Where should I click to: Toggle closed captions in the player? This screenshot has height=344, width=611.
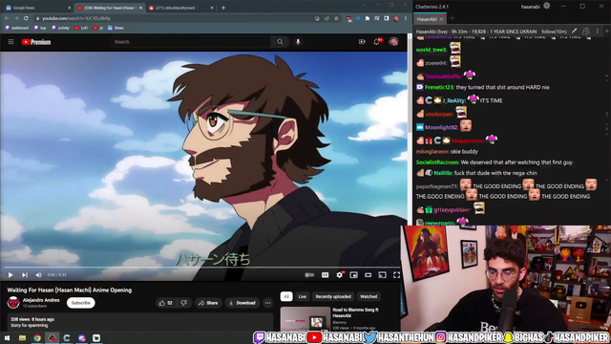tap(325, 275)
